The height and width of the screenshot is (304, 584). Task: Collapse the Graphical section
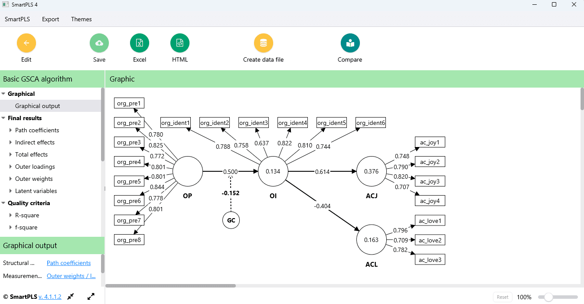3,94
